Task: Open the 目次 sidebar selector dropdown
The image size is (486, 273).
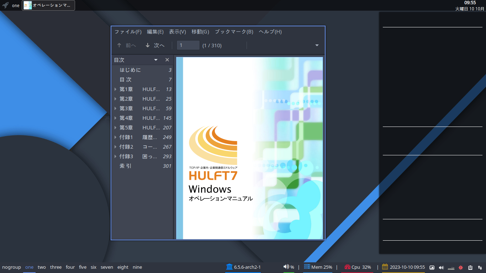Action: (156, 60)
